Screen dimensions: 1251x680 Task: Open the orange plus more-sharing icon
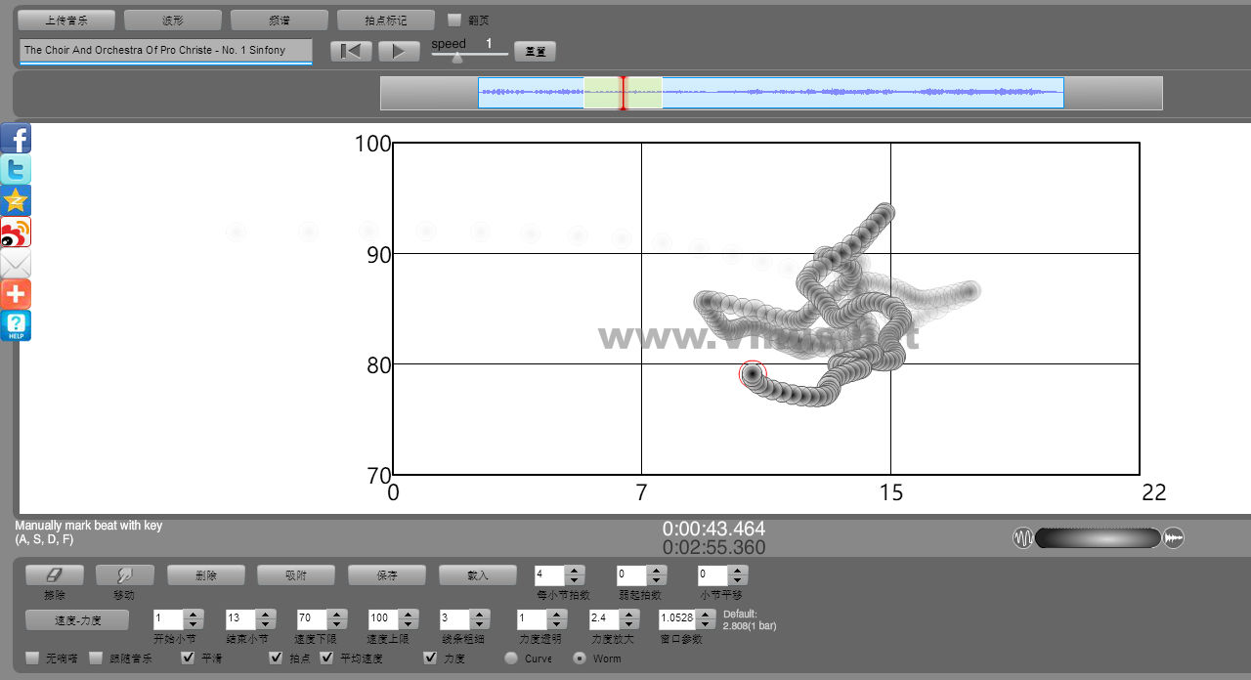pyautogui.click(x=16, y=295)
